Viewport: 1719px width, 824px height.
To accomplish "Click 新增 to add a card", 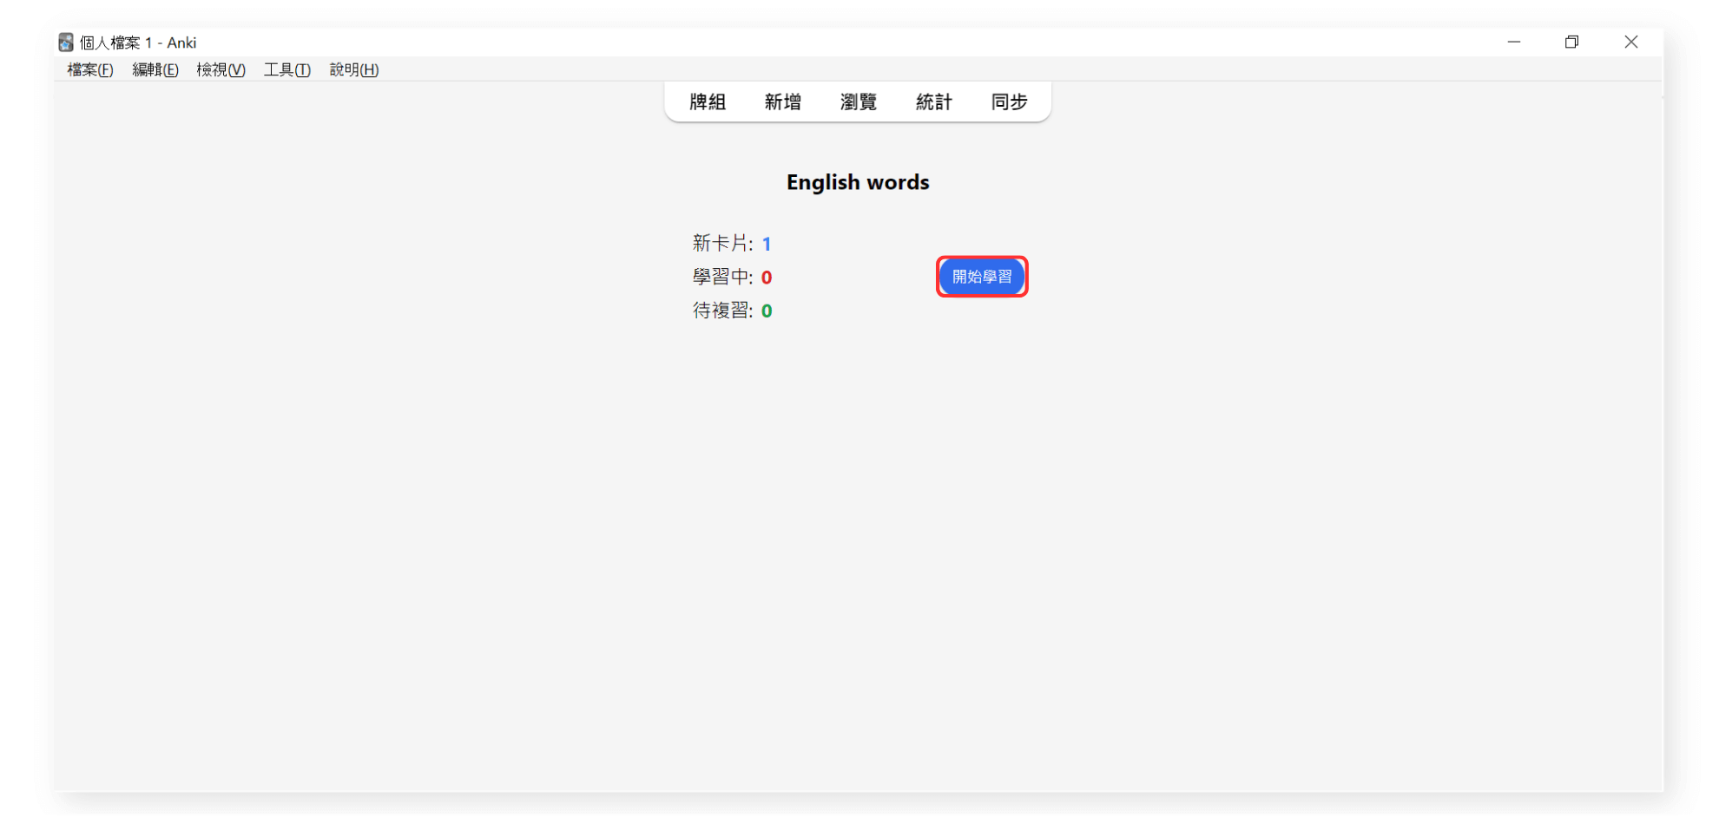I will [782, 102].
